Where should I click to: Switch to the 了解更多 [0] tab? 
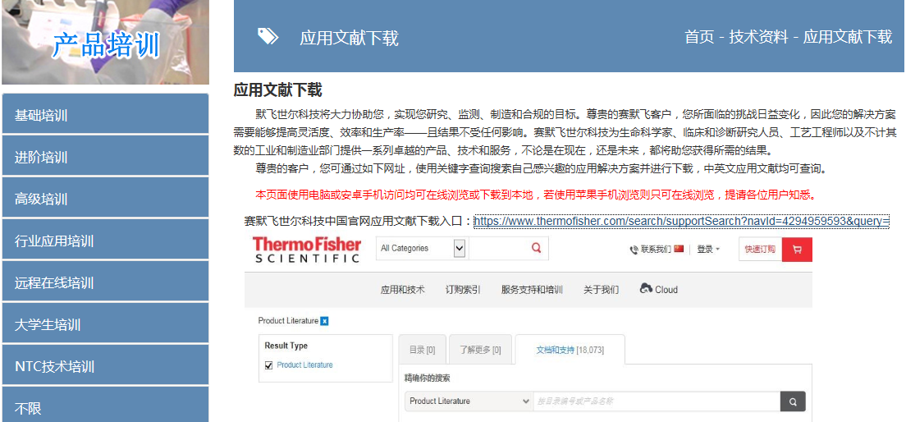click(x=480, y=350)
